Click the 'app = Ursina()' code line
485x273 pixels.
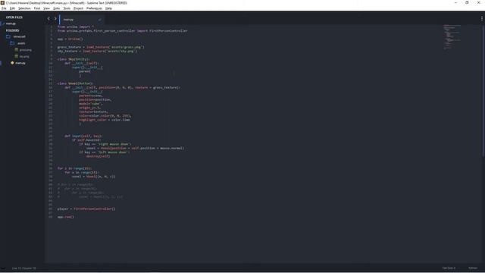tap(70, 39)
